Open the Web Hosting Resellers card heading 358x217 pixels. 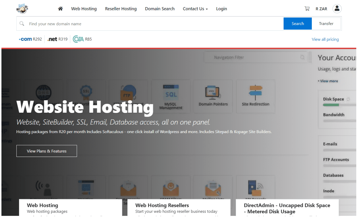(x=162, y=205)
